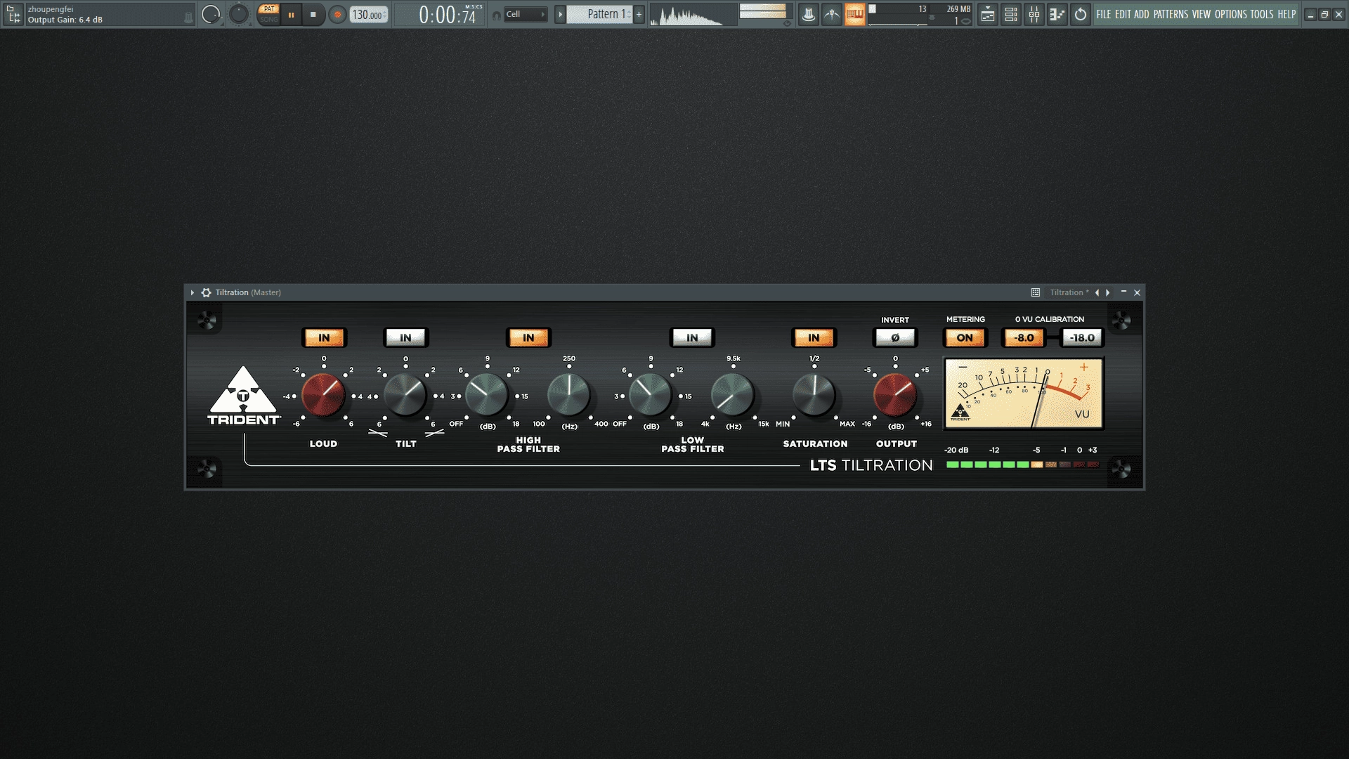
Task: Toggle the metronome icon
Action: pos(809,14)
